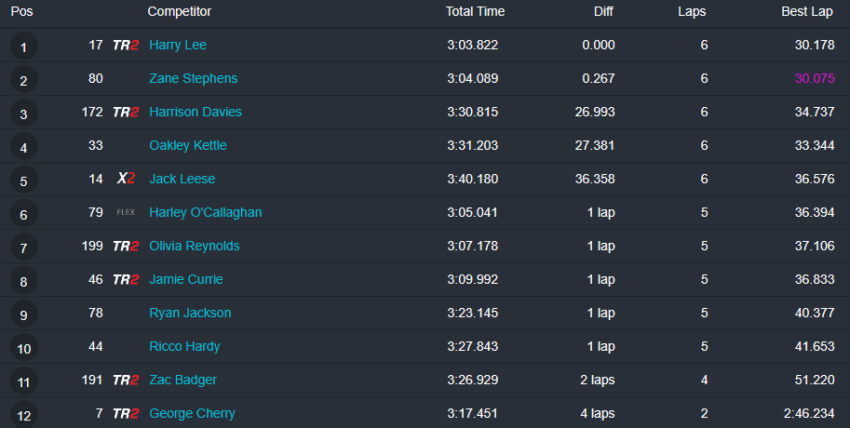
Task: Click the TR2 icon beside George Cherry
Action: (126, 414)
